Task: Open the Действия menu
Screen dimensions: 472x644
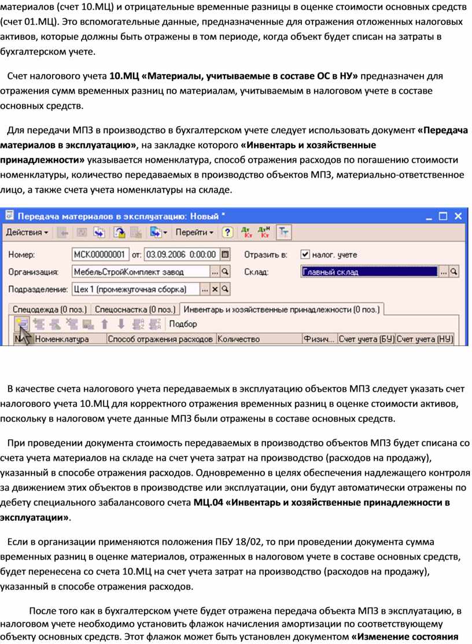Action: point(27,233)
